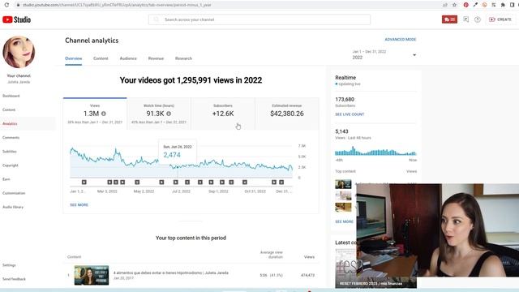Click the SEE LIVE COUNT link
This screenshot has width=519, height=292.
tap(350, 114)
